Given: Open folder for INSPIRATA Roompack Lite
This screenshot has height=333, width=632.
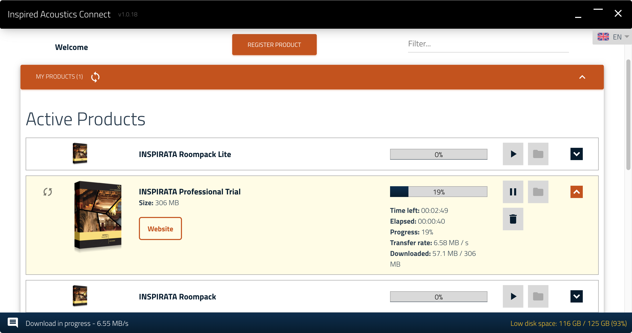Looking at the screenshot, I should (538, 154).
